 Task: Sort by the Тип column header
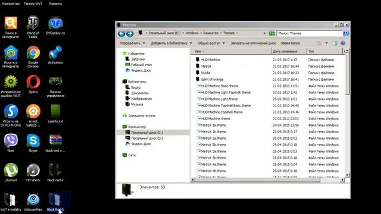pyautogui.click(x=324, y=52)
